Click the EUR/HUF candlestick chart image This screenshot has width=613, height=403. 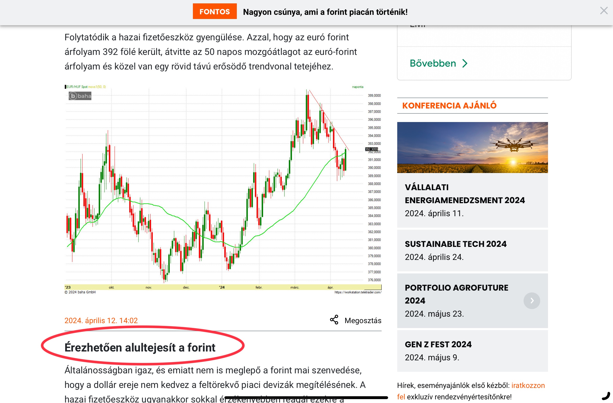(223, 189)
